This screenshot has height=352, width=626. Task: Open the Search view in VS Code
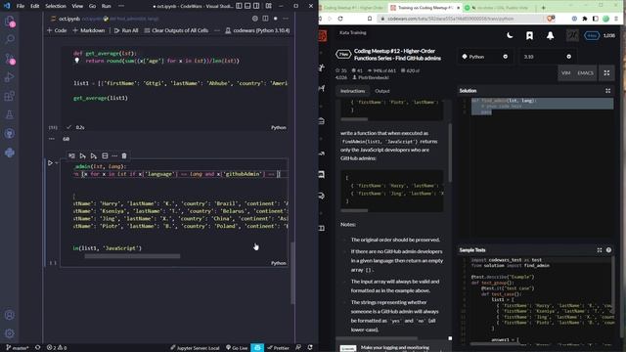click(x=10, y=39)
